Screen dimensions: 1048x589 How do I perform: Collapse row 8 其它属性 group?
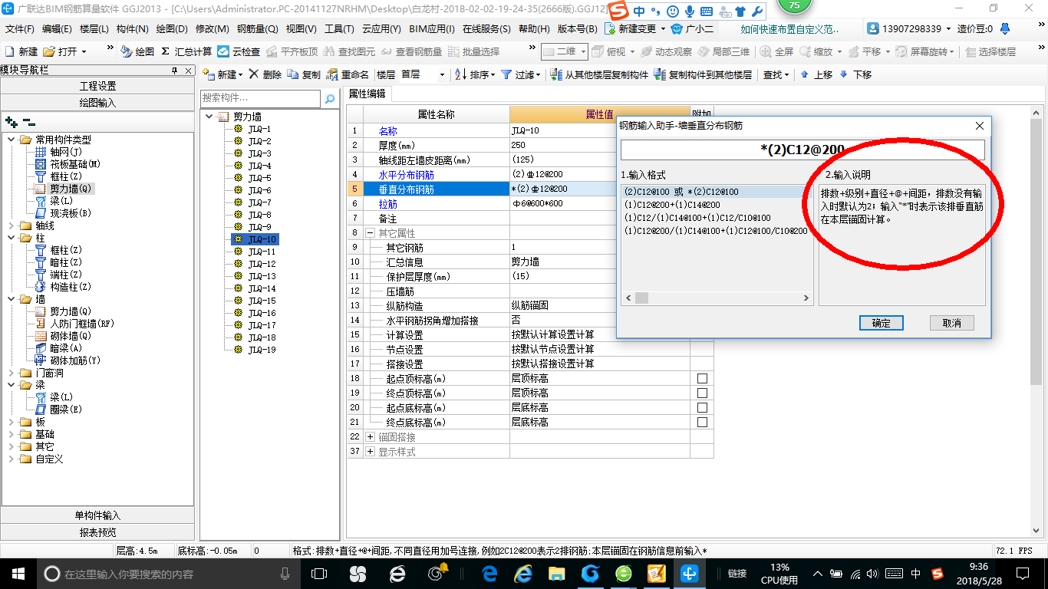click(370, 233)
